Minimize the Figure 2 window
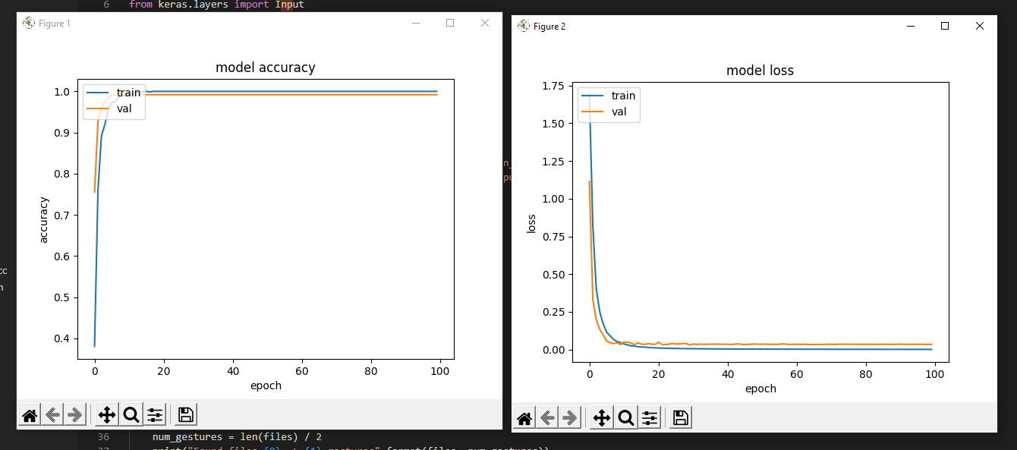Viewport: 1017px width, 450px height. pos(911,26)
